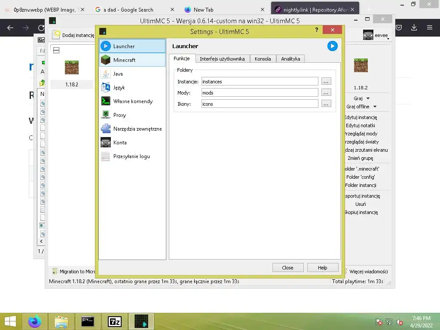Open Język language settings page
This screenshot has width=440, height=330.
[x=132, y=87]
